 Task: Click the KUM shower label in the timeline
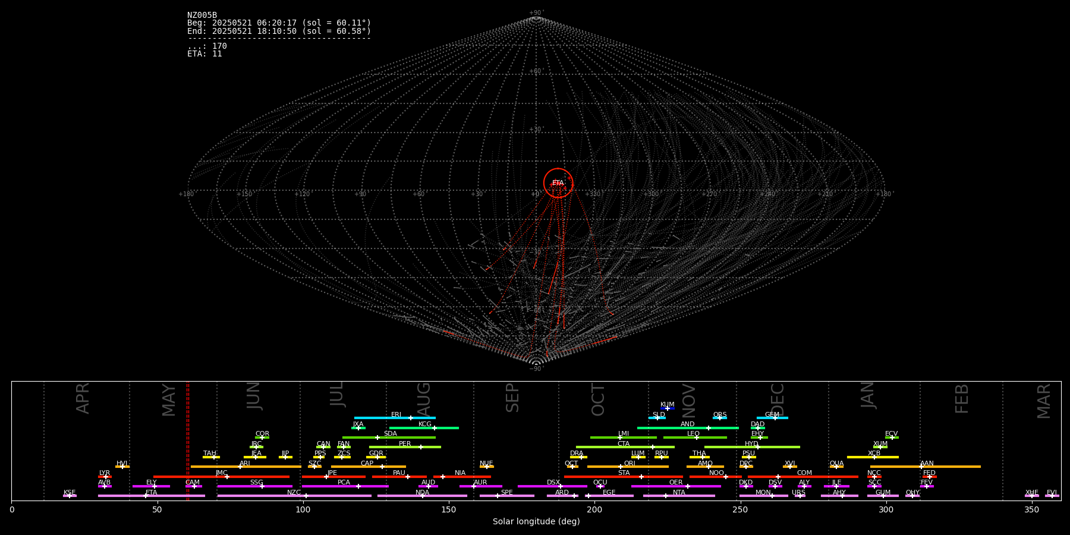click(668, 405)
